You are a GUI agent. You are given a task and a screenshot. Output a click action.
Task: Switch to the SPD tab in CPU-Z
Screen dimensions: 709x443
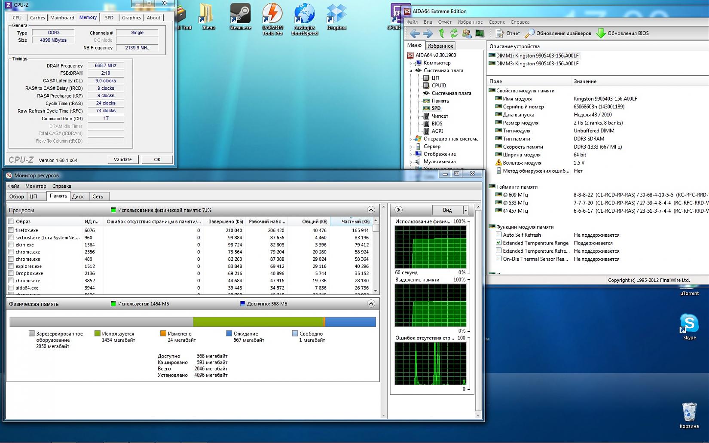tap(109, 18)
